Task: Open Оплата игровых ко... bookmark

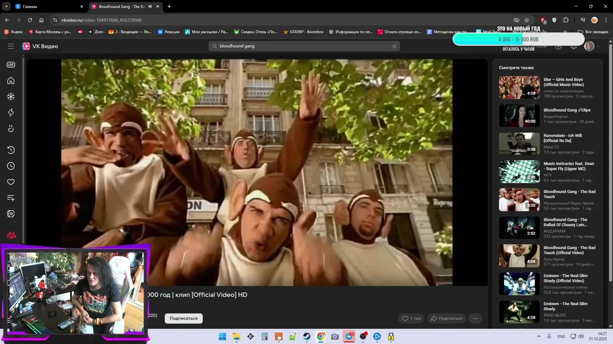Action: click(399, 32)
